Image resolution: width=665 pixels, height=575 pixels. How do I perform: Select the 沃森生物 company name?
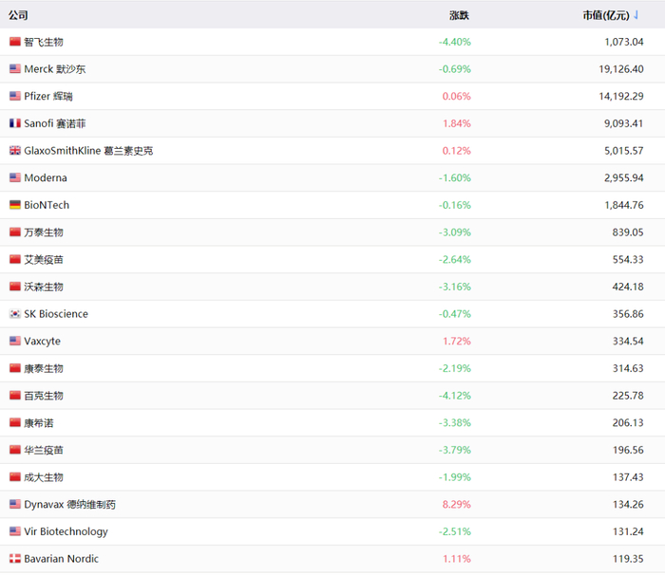pos(44,287)
